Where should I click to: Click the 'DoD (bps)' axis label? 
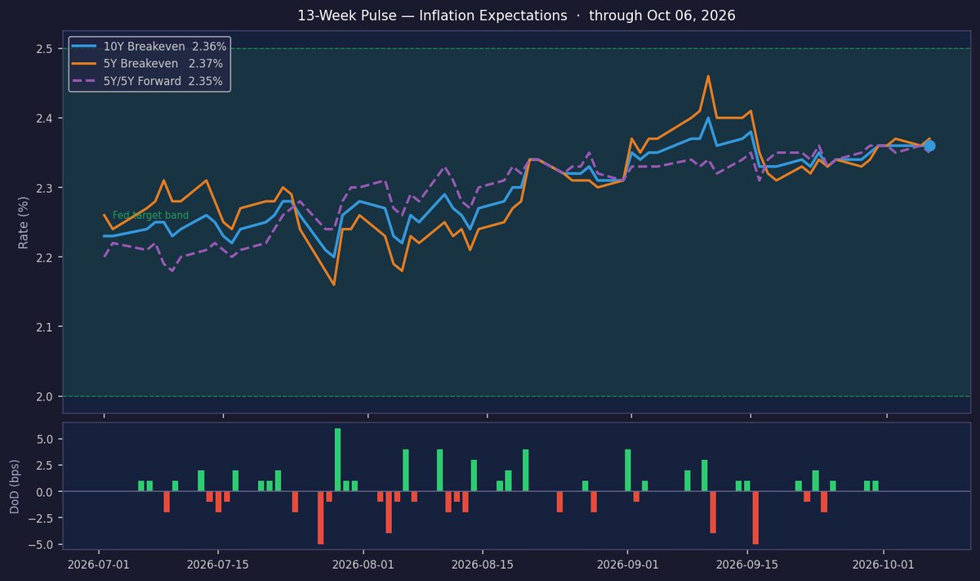(x=16, y=486)
